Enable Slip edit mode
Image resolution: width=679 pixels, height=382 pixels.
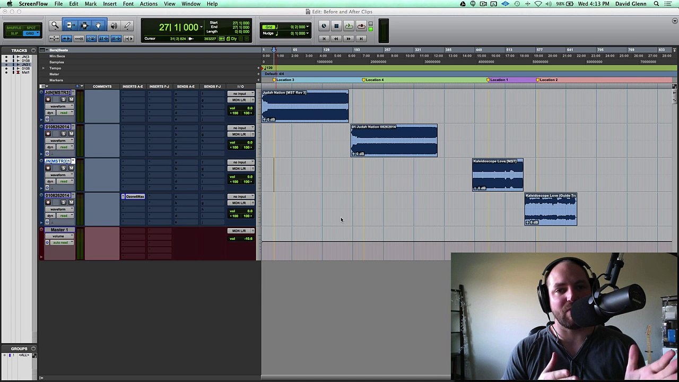(x=14, y=33)
